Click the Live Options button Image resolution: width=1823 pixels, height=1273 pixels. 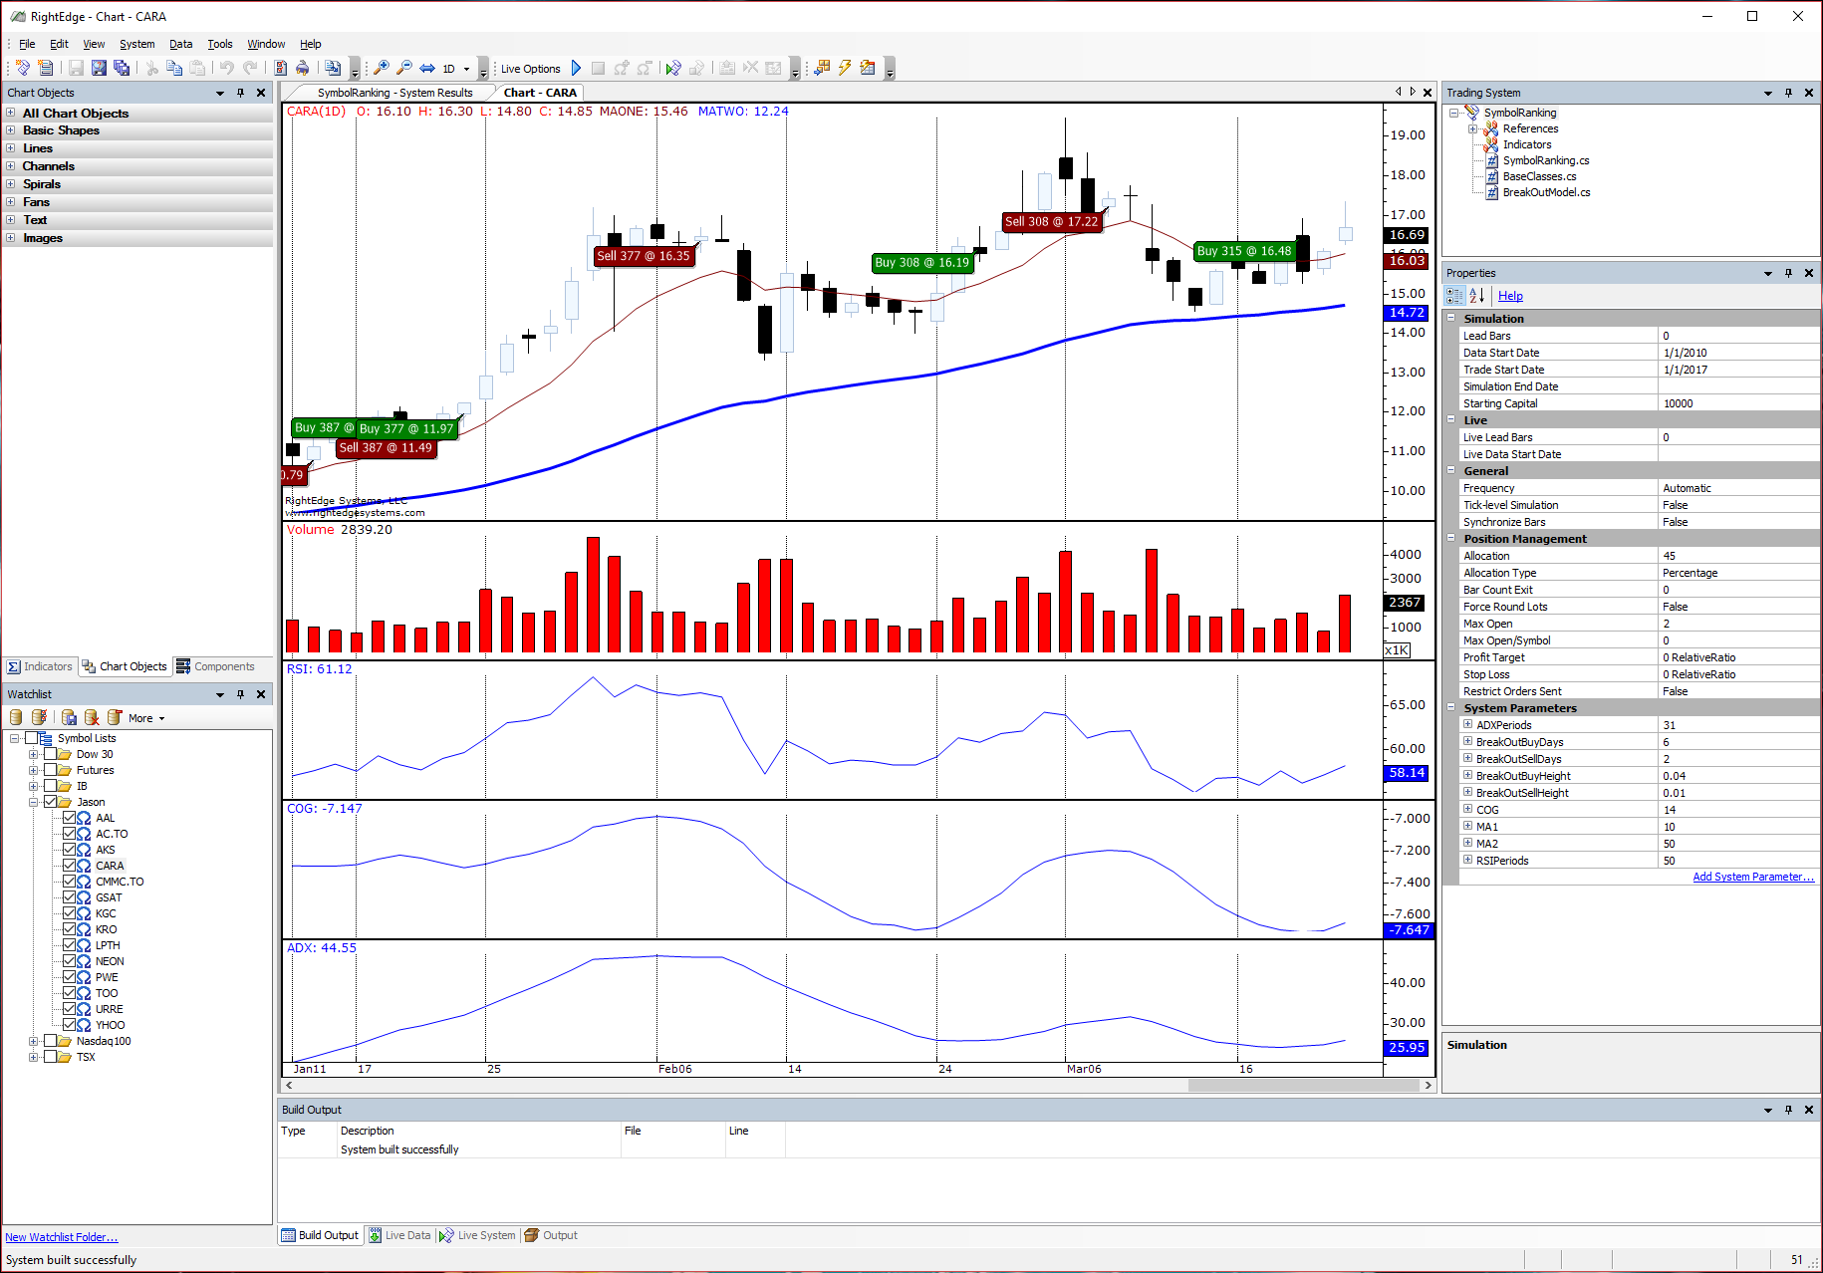coord(530,69)
